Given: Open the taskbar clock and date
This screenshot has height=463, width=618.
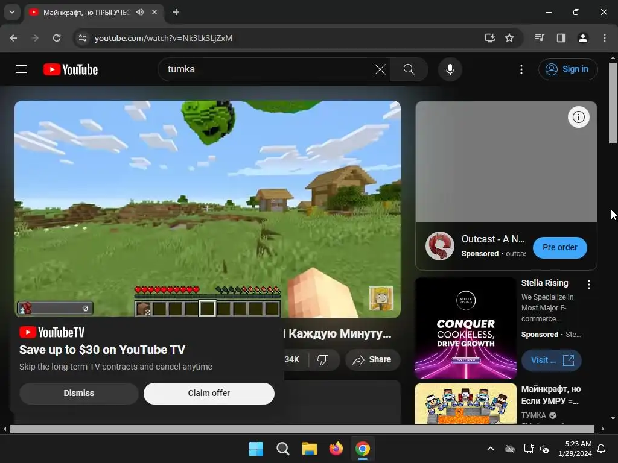Looking at the screenshot, I should pos(575,449).
